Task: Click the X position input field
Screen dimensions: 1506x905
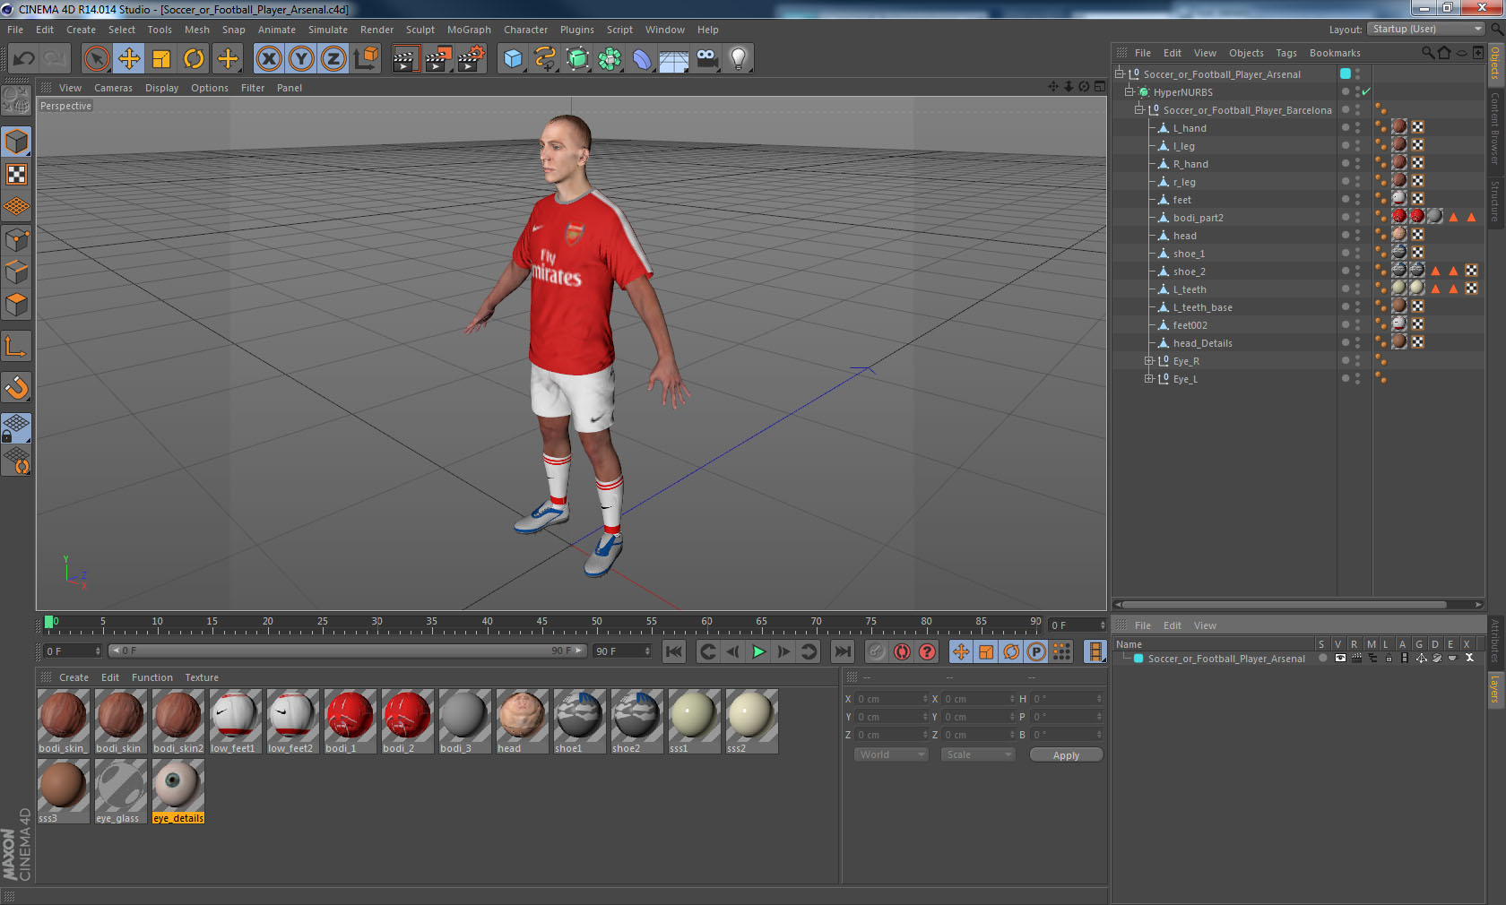Action: coord(893,699)
